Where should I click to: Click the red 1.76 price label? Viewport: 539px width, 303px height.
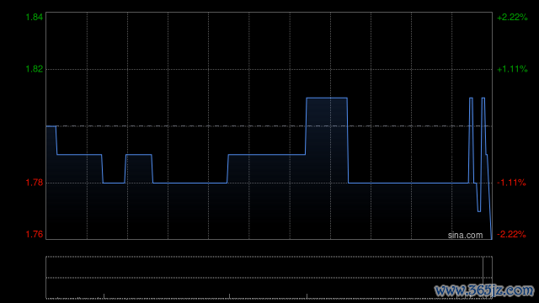(x=35, y=234)
